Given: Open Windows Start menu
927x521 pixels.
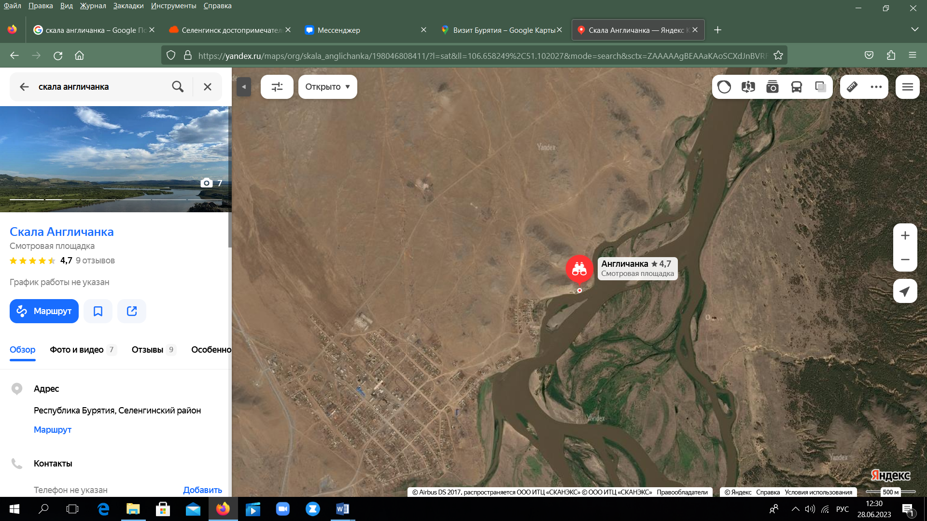Looking at the screenshot, I should coord(14,509).
